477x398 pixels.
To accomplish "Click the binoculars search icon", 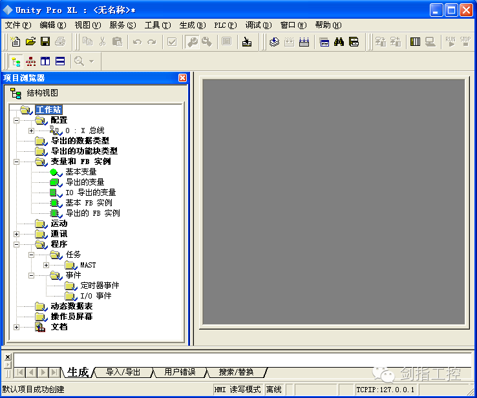I will 339,41.
